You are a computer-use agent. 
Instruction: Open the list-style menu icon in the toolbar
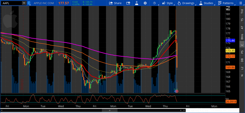point(240,3)
